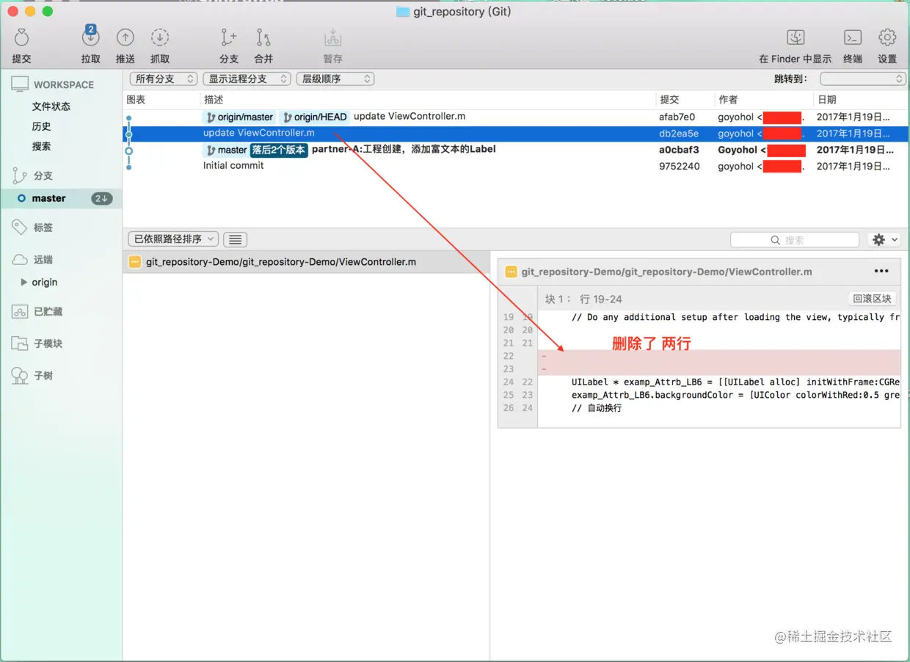Select 搜索 search in the sidebar

(42, 146)
